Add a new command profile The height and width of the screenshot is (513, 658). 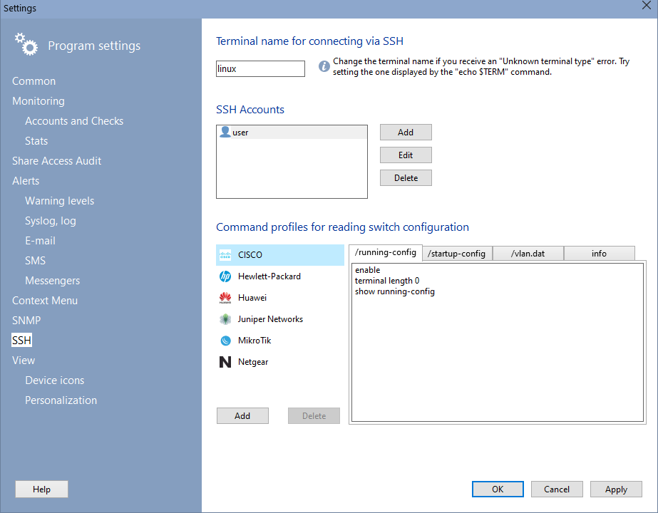pos(242,416)
